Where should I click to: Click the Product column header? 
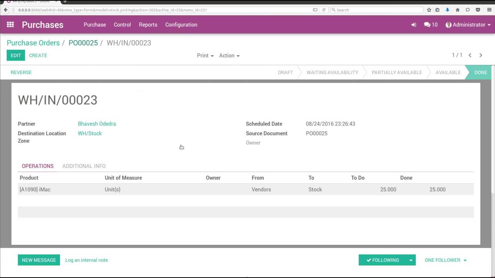coord(29,178)
